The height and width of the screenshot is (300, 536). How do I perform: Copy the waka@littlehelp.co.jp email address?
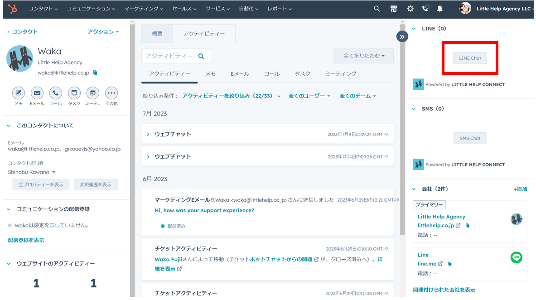point(95,73)
